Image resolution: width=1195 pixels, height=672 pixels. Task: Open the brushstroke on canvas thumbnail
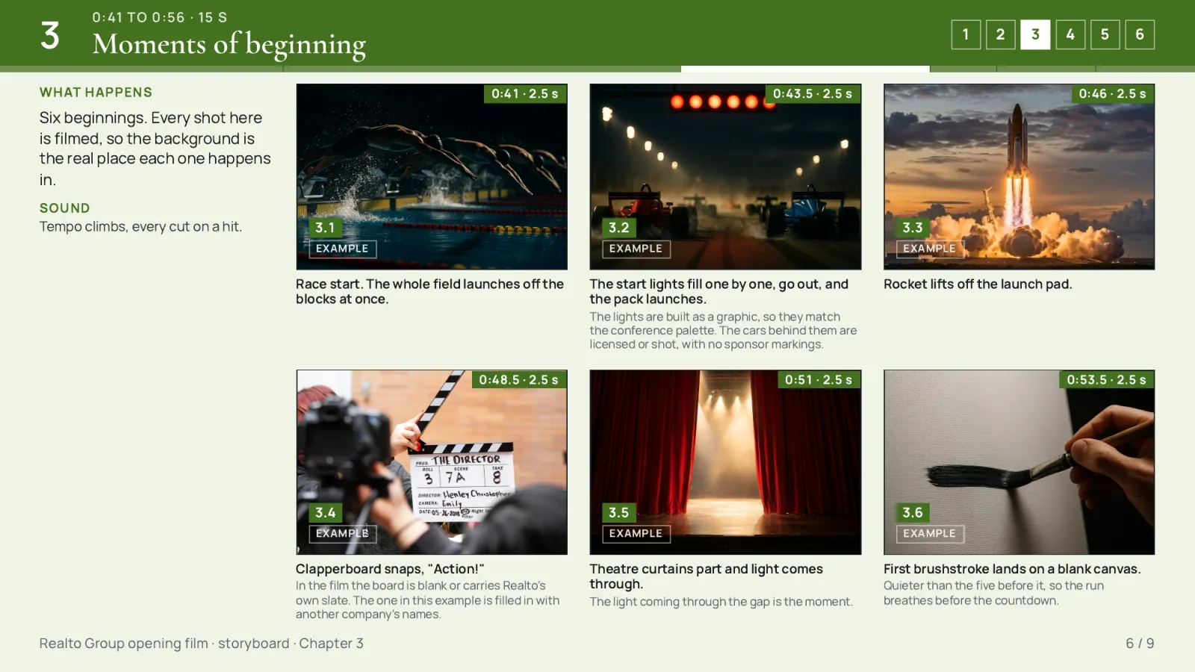(1019, 462)
